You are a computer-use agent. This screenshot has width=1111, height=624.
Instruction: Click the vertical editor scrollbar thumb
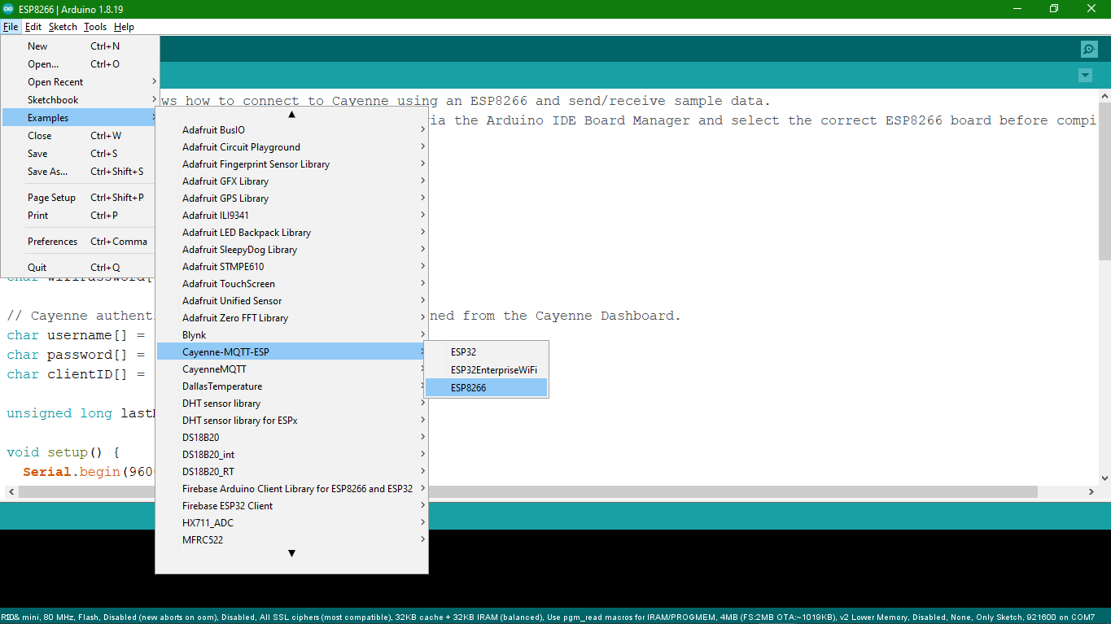point(1104,179)
